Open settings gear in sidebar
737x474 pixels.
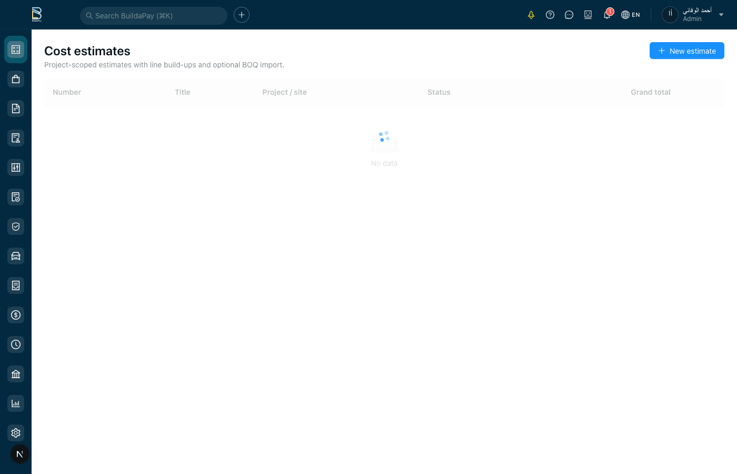point(16,433)
